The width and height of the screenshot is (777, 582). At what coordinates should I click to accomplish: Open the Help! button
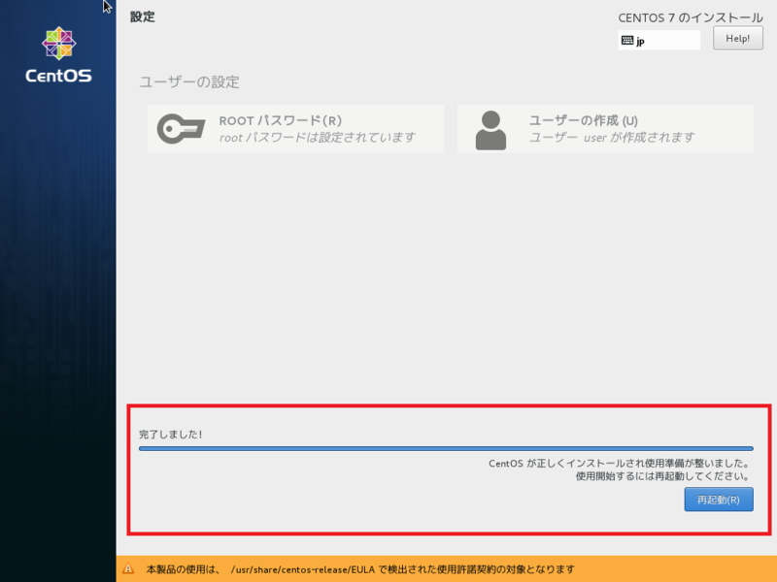click(x=738, y=39)
